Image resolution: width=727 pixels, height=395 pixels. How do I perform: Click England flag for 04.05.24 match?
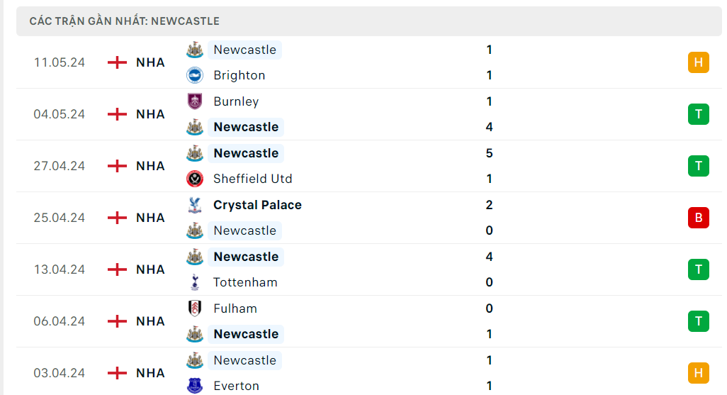pos(117,114)
